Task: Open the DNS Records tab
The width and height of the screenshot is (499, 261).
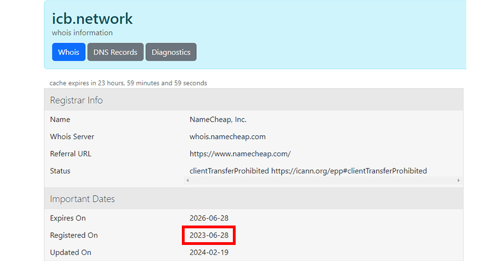Action: 115,52
